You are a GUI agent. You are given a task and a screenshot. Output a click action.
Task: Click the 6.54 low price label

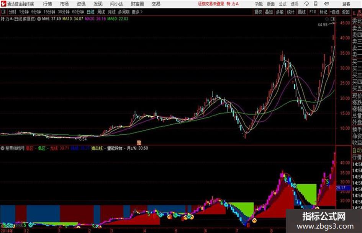point(83,139)
